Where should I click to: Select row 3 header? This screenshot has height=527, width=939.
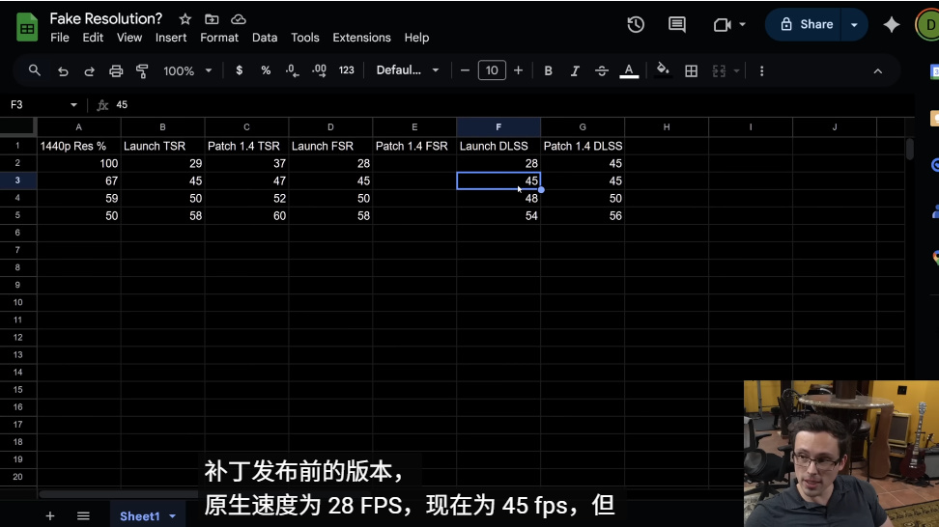[18, 180]
